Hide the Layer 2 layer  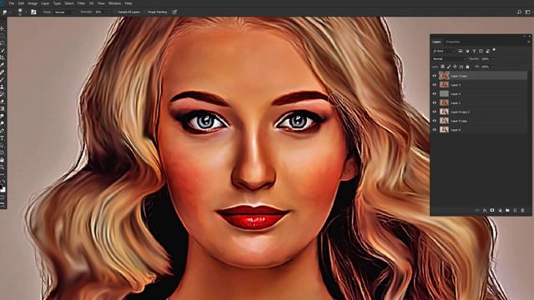(434, 94)
